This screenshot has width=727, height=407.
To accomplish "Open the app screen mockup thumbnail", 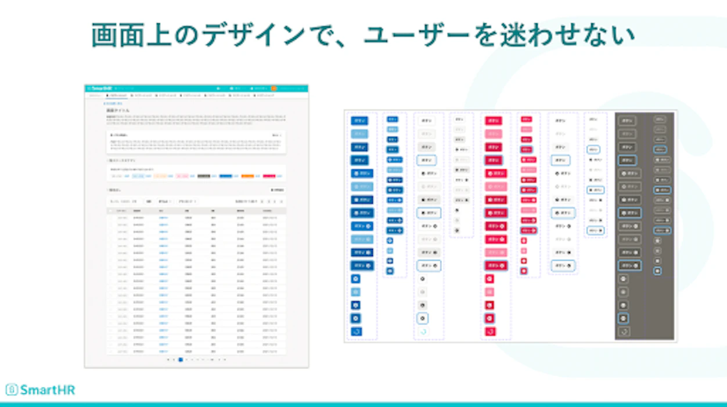I will (196, 226).
